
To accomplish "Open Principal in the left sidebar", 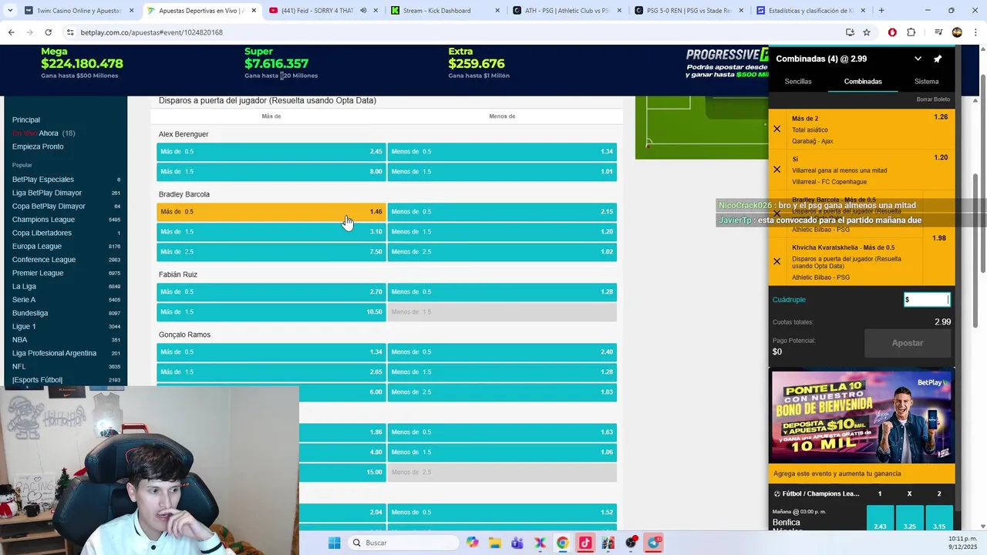I will (x=26, y=120).
